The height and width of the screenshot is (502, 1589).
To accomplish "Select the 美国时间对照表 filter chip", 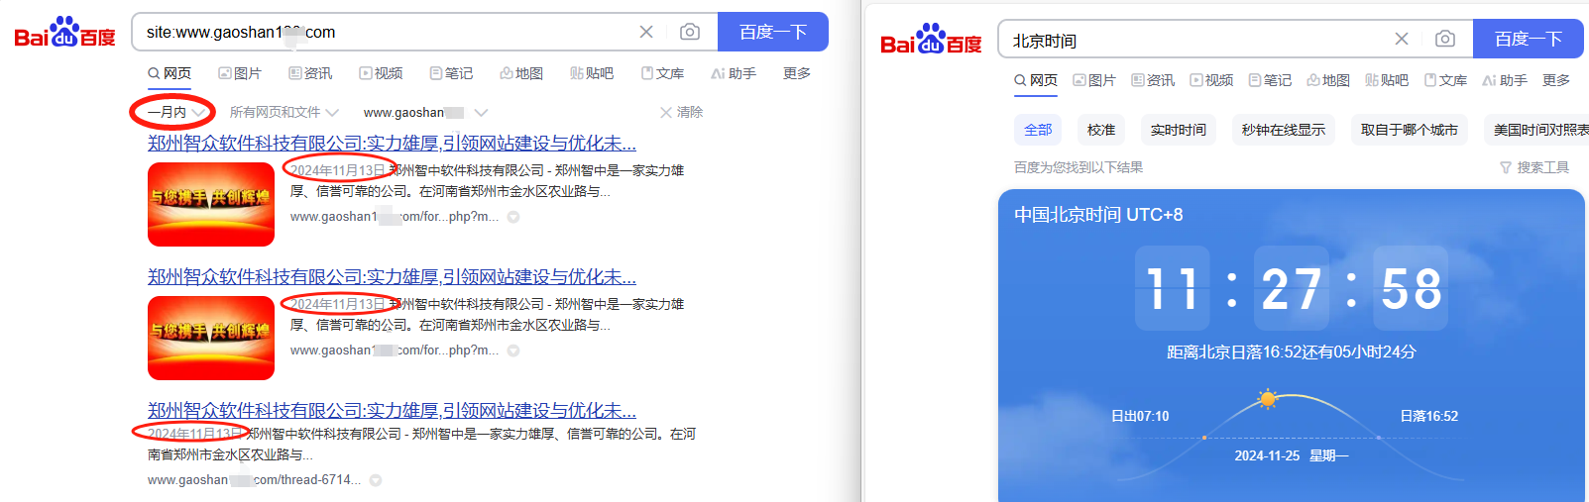I will [1536, 130].
